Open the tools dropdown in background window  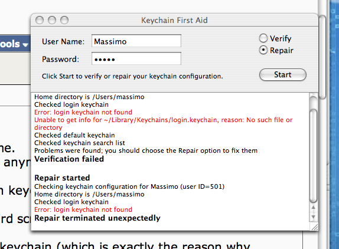[14, 44]
